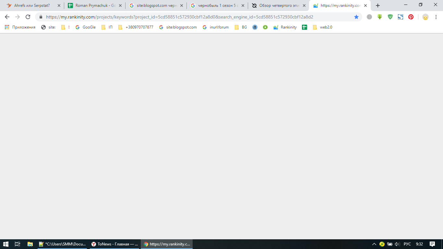Open the volume control
This screenshot has width=443, height=249.
(397, 244)
